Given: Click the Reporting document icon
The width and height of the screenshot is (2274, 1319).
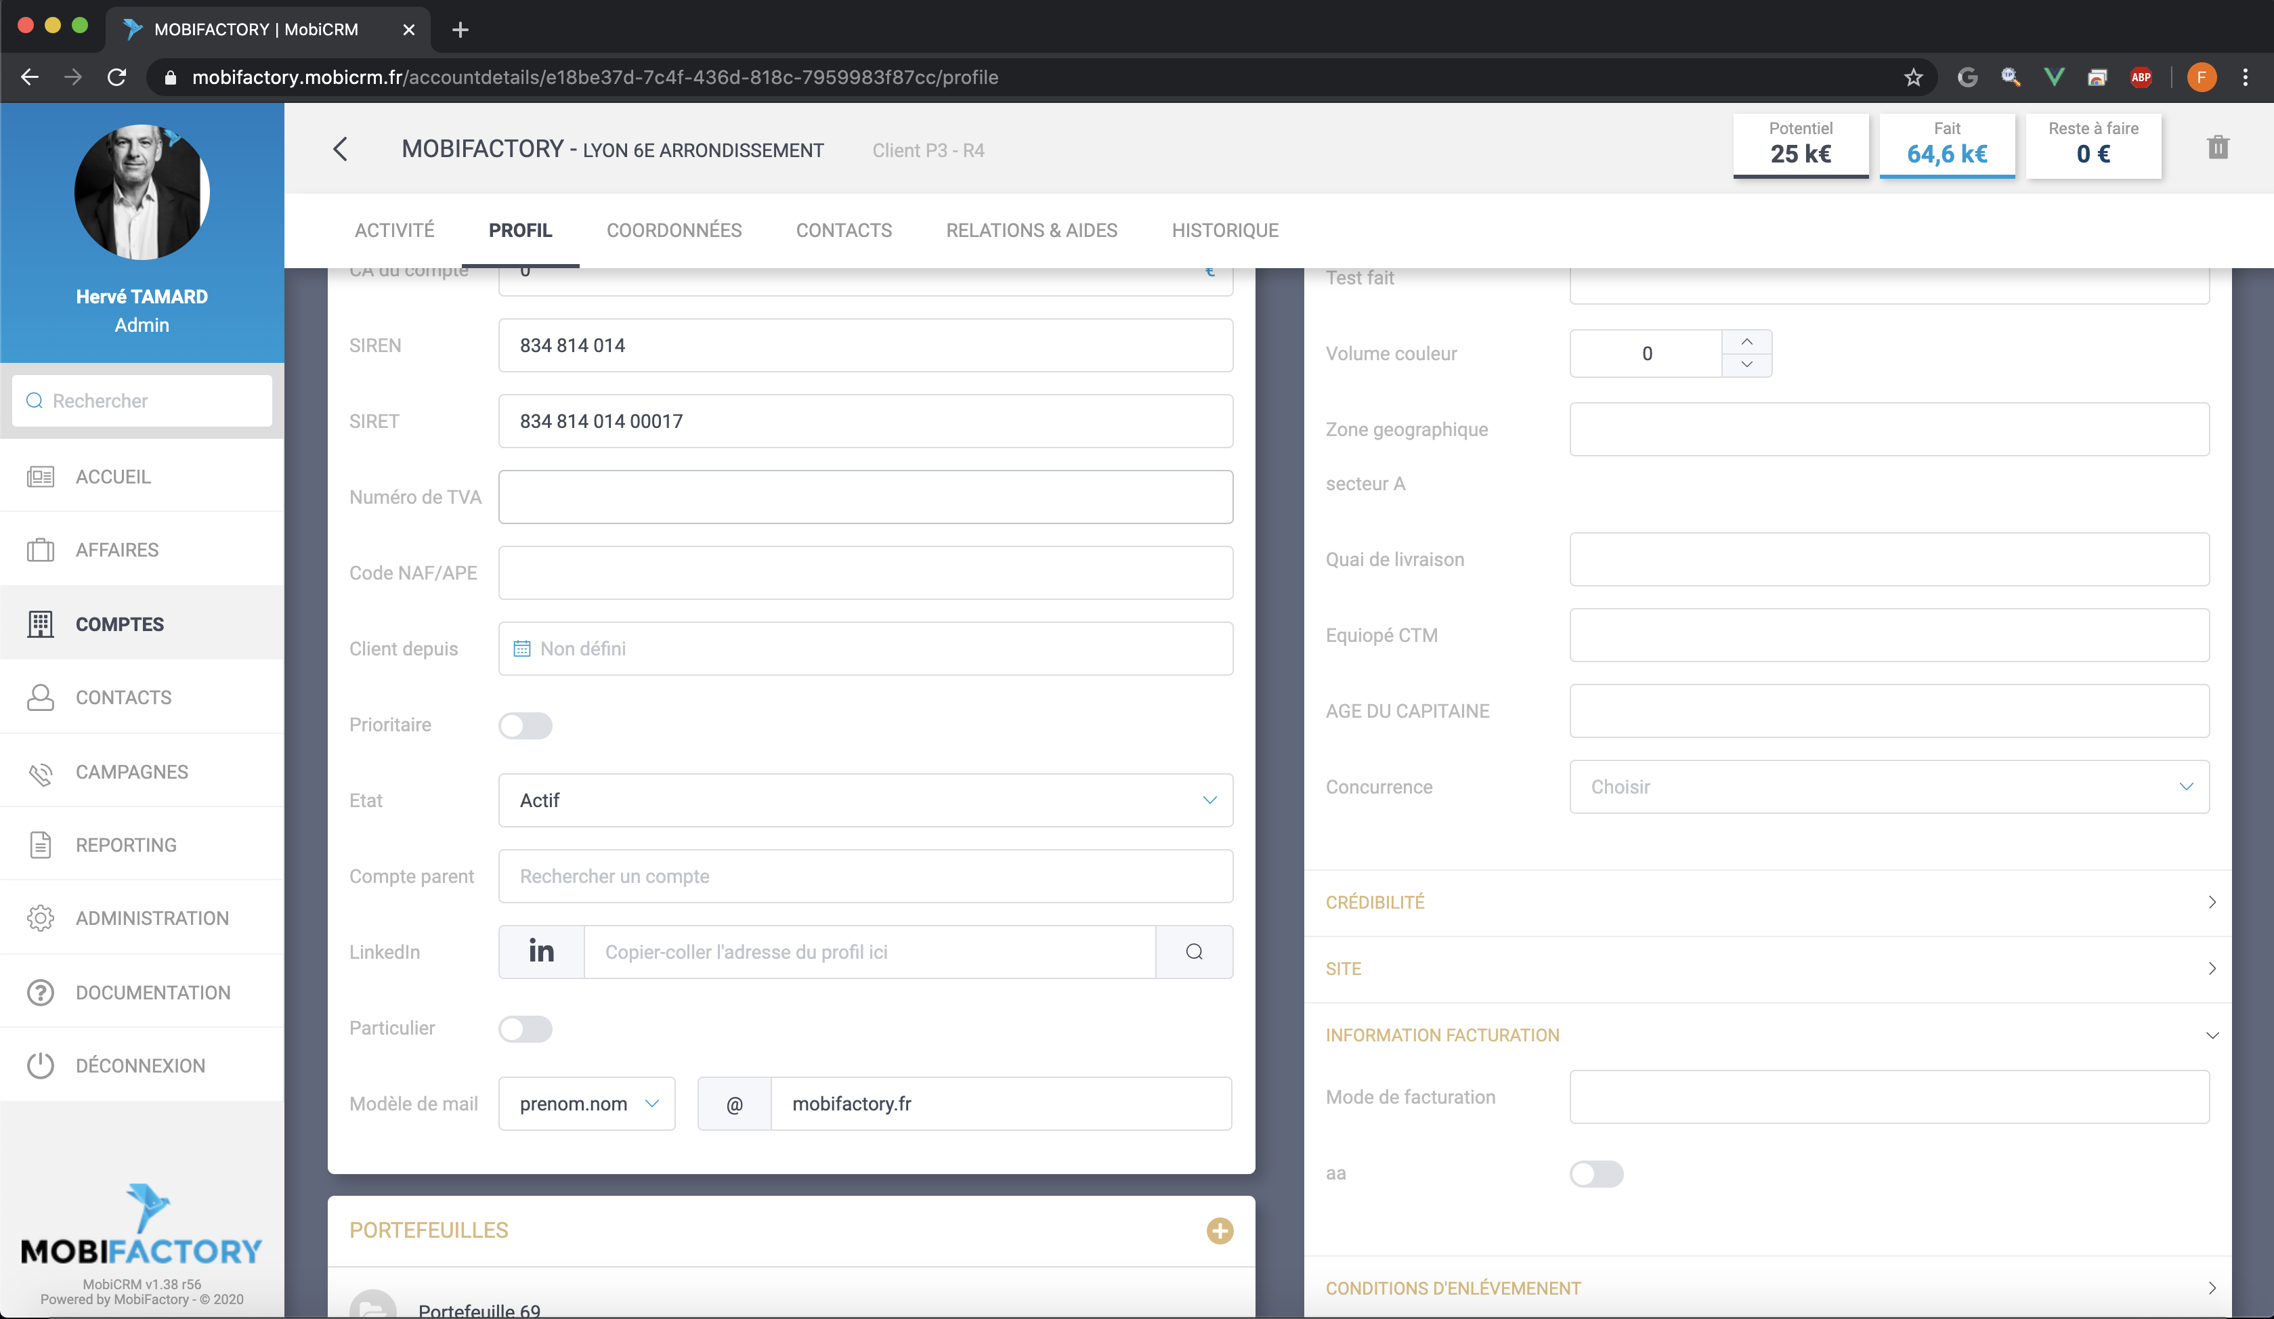Looking at the screenshot, I should coord(41,845).
